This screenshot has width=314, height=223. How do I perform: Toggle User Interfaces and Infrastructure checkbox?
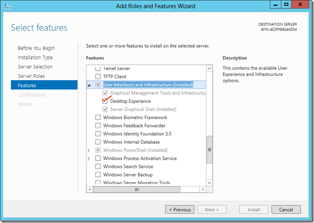(x=98, y=85)
